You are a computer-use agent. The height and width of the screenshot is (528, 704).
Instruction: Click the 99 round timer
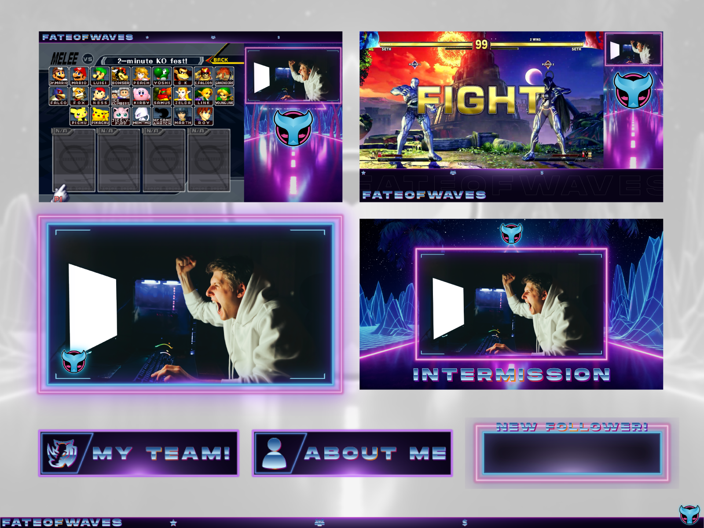[x=481, y=44]
